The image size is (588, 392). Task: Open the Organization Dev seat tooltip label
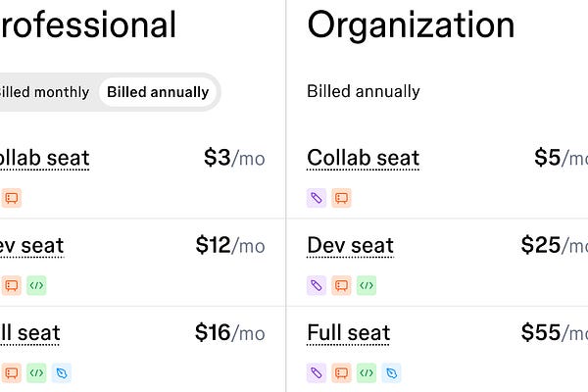point(350,246)
